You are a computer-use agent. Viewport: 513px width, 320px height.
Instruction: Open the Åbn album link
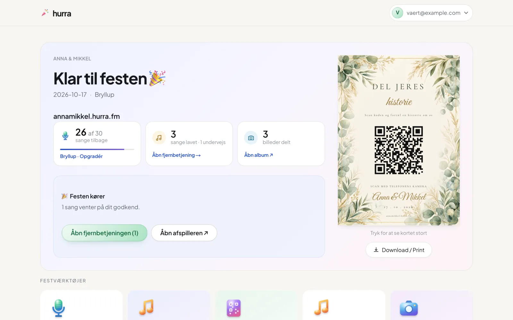[258, 155]
